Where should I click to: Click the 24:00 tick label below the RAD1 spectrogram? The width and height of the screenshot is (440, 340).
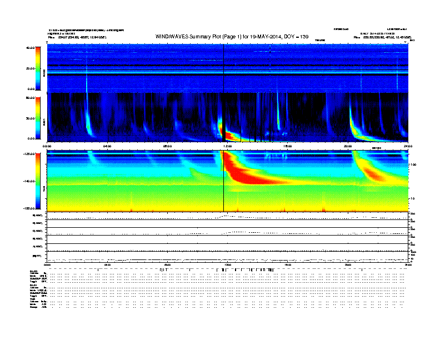click(408, 146)
